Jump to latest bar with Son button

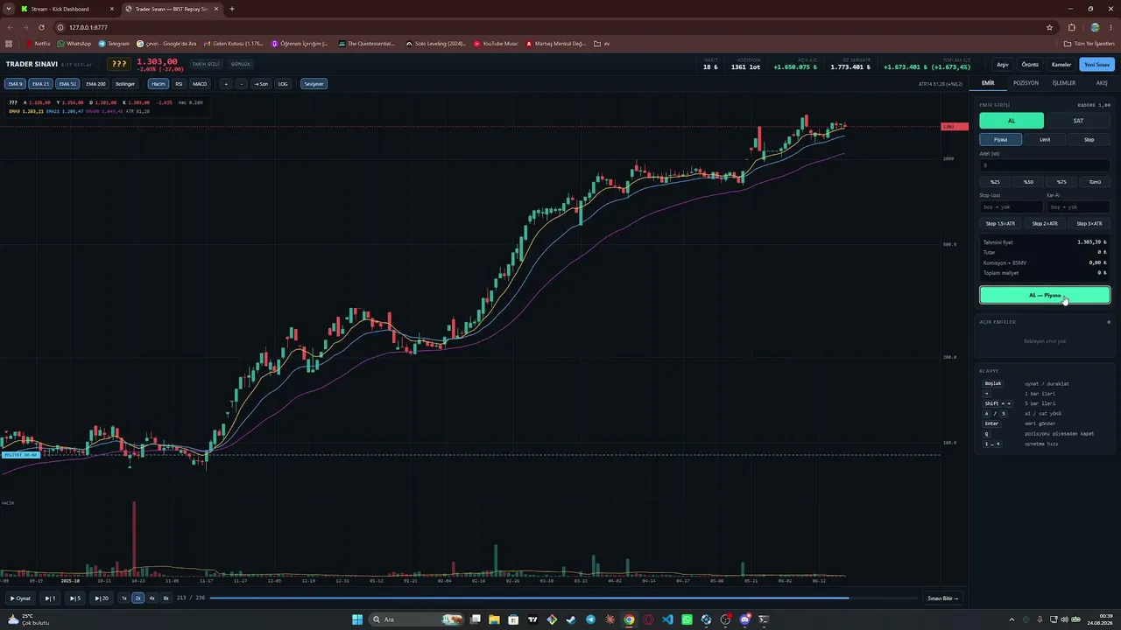[x=261, y=84]
